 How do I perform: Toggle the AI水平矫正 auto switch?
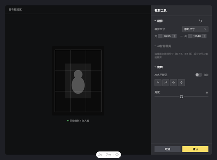pos(199,75)
